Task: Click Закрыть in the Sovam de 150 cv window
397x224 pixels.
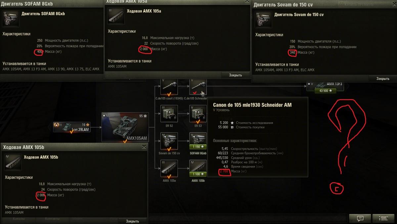Action: (x=383, y=79)
